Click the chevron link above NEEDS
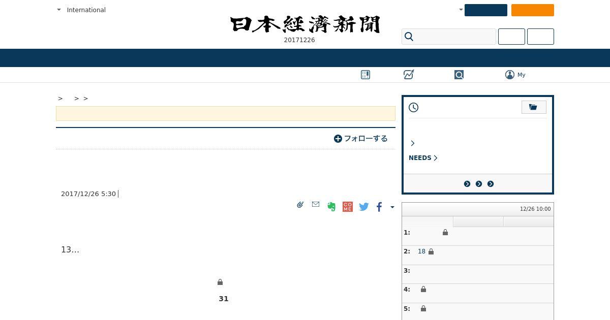610x320 pixels. click(x=412, y=143)
